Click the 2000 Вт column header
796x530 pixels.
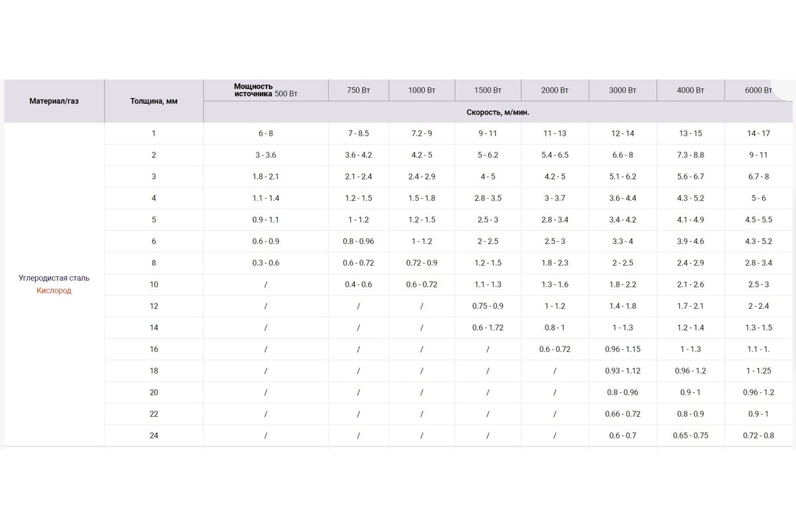(x=555, y=90)
